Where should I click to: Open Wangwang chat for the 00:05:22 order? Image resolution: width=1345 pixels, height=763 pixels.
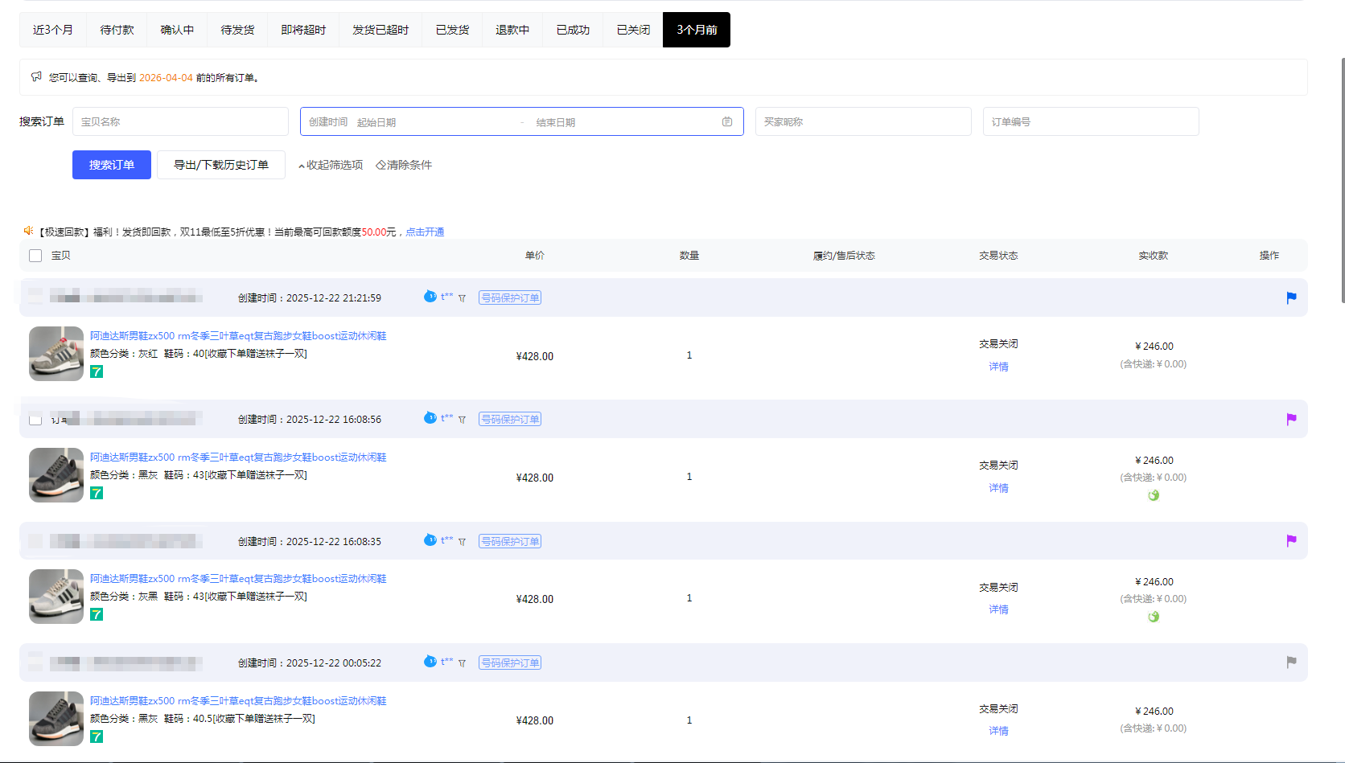[x=430, y=662]
